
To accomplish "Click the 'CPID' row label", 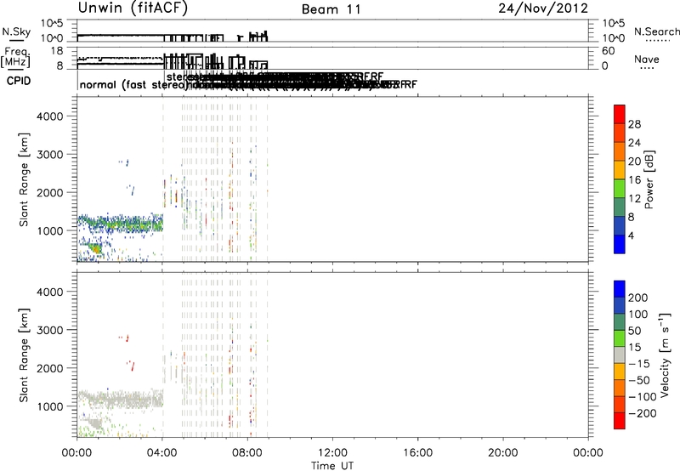I will pyautogui.click(x=19, y=81).
